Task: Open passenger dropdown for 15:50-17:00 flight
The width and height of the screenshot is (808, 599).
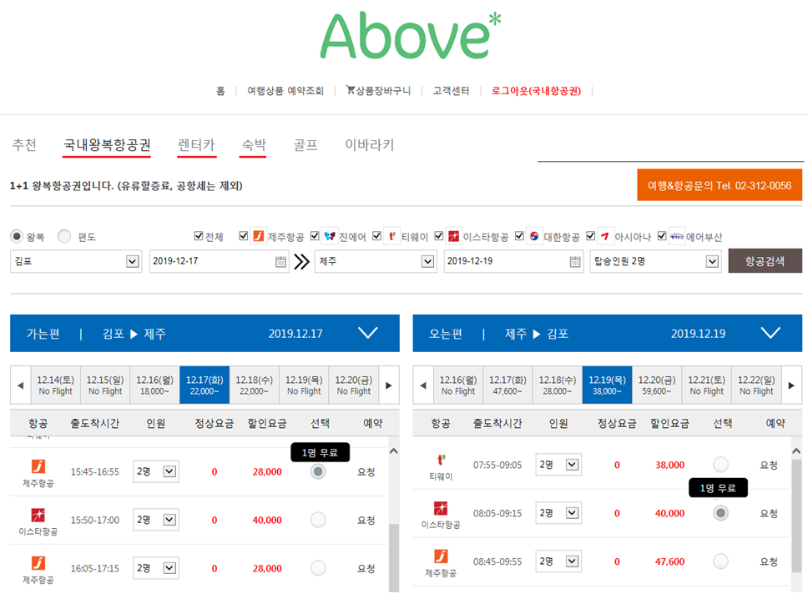Action: point(155,520)
